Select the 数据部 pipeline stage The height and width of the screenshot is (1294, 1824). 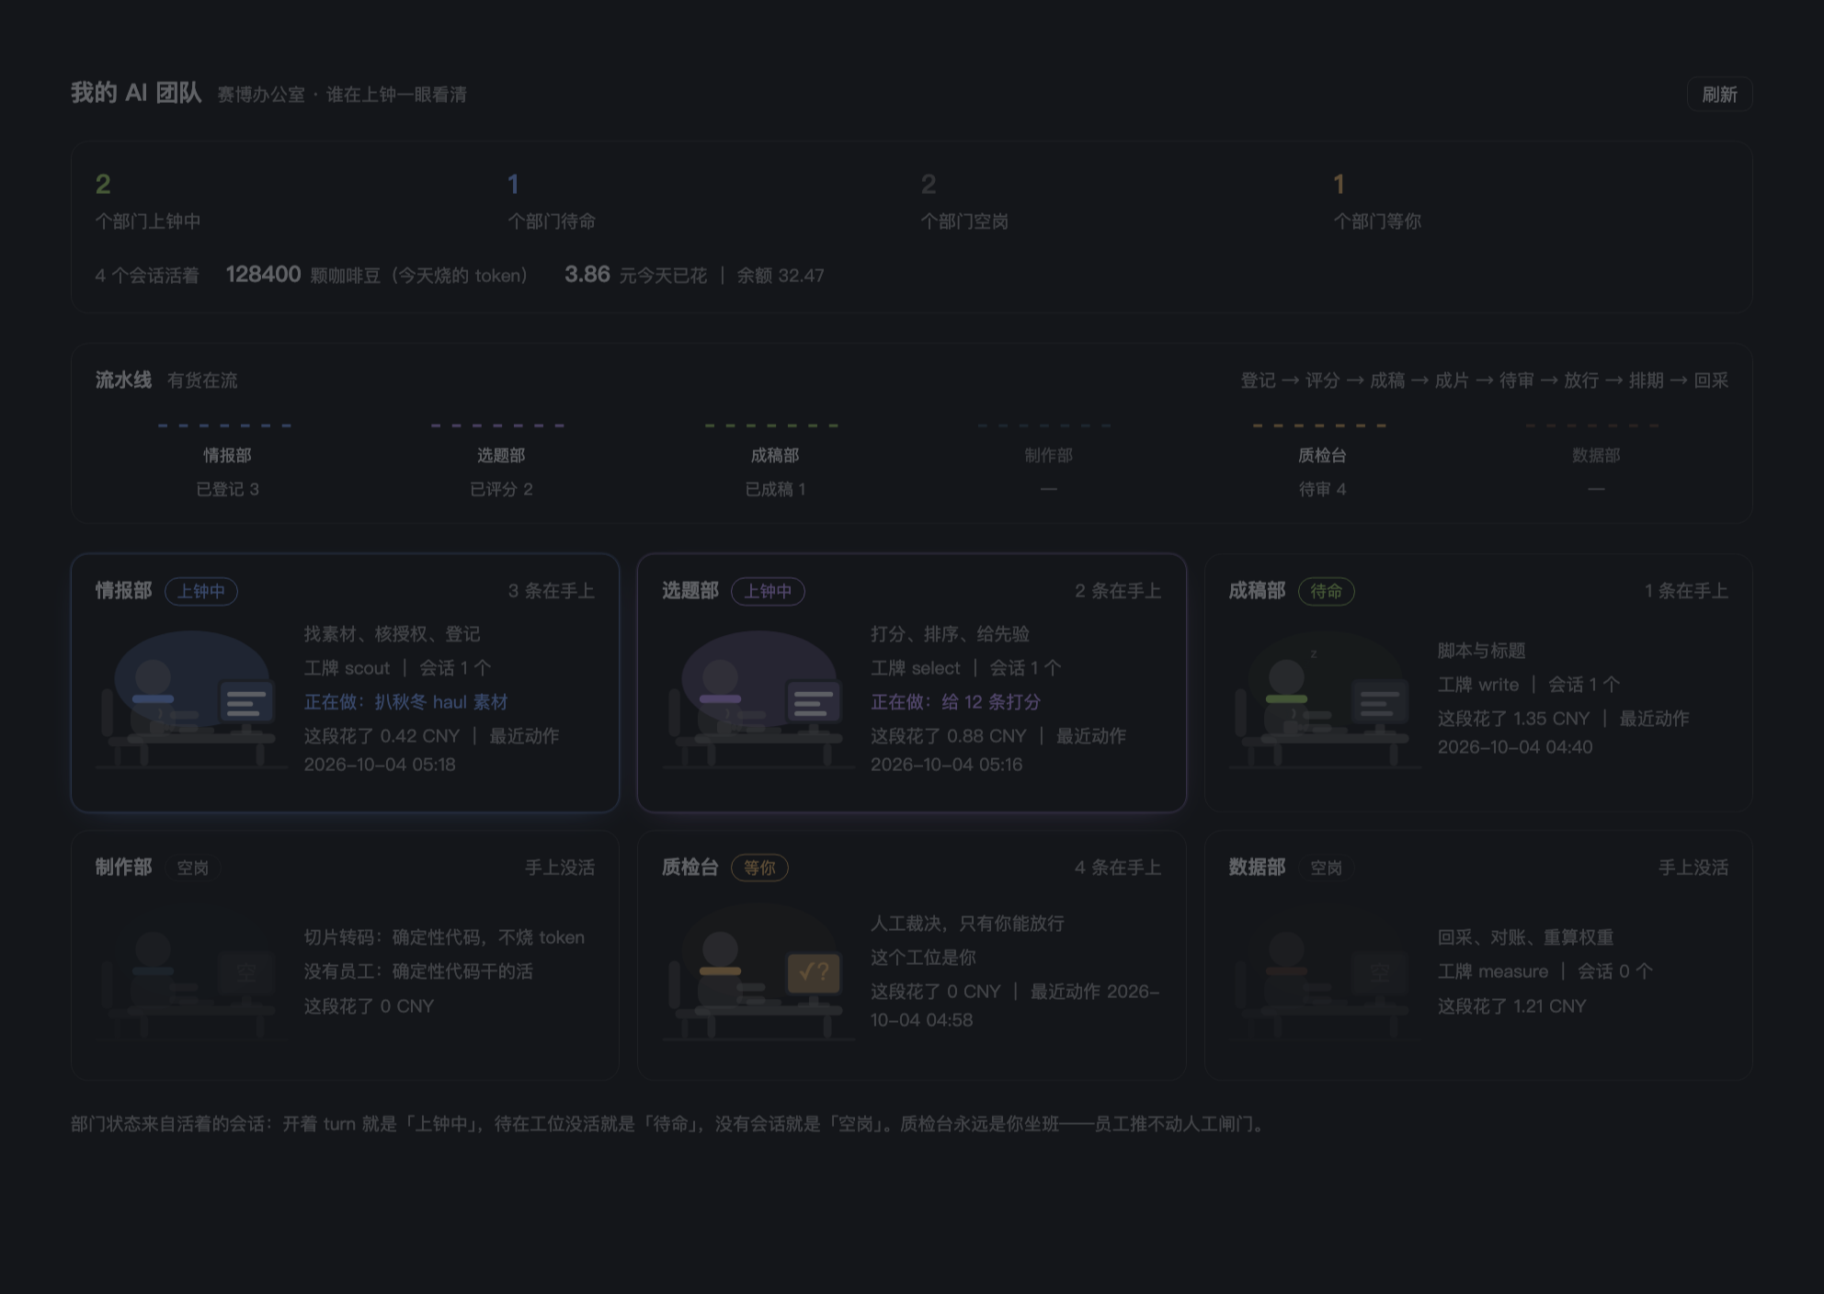click(1596, 460)
